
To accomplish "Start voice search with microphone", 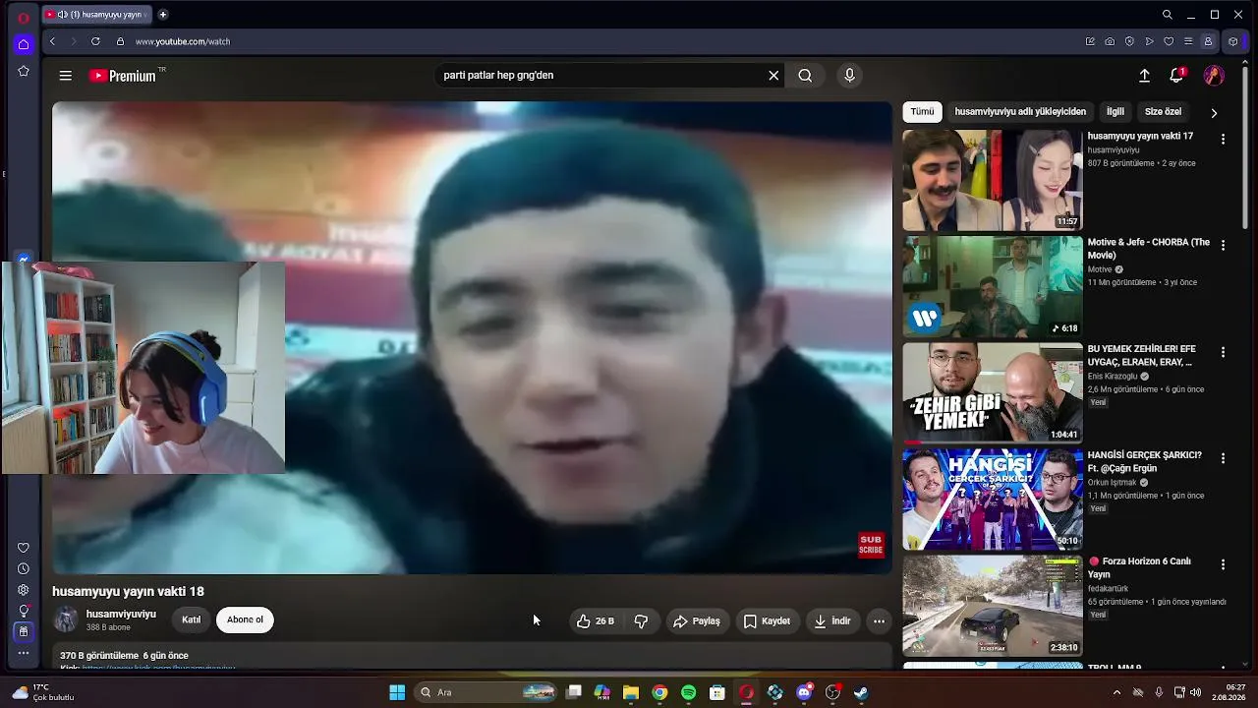I will coord(850,76).
